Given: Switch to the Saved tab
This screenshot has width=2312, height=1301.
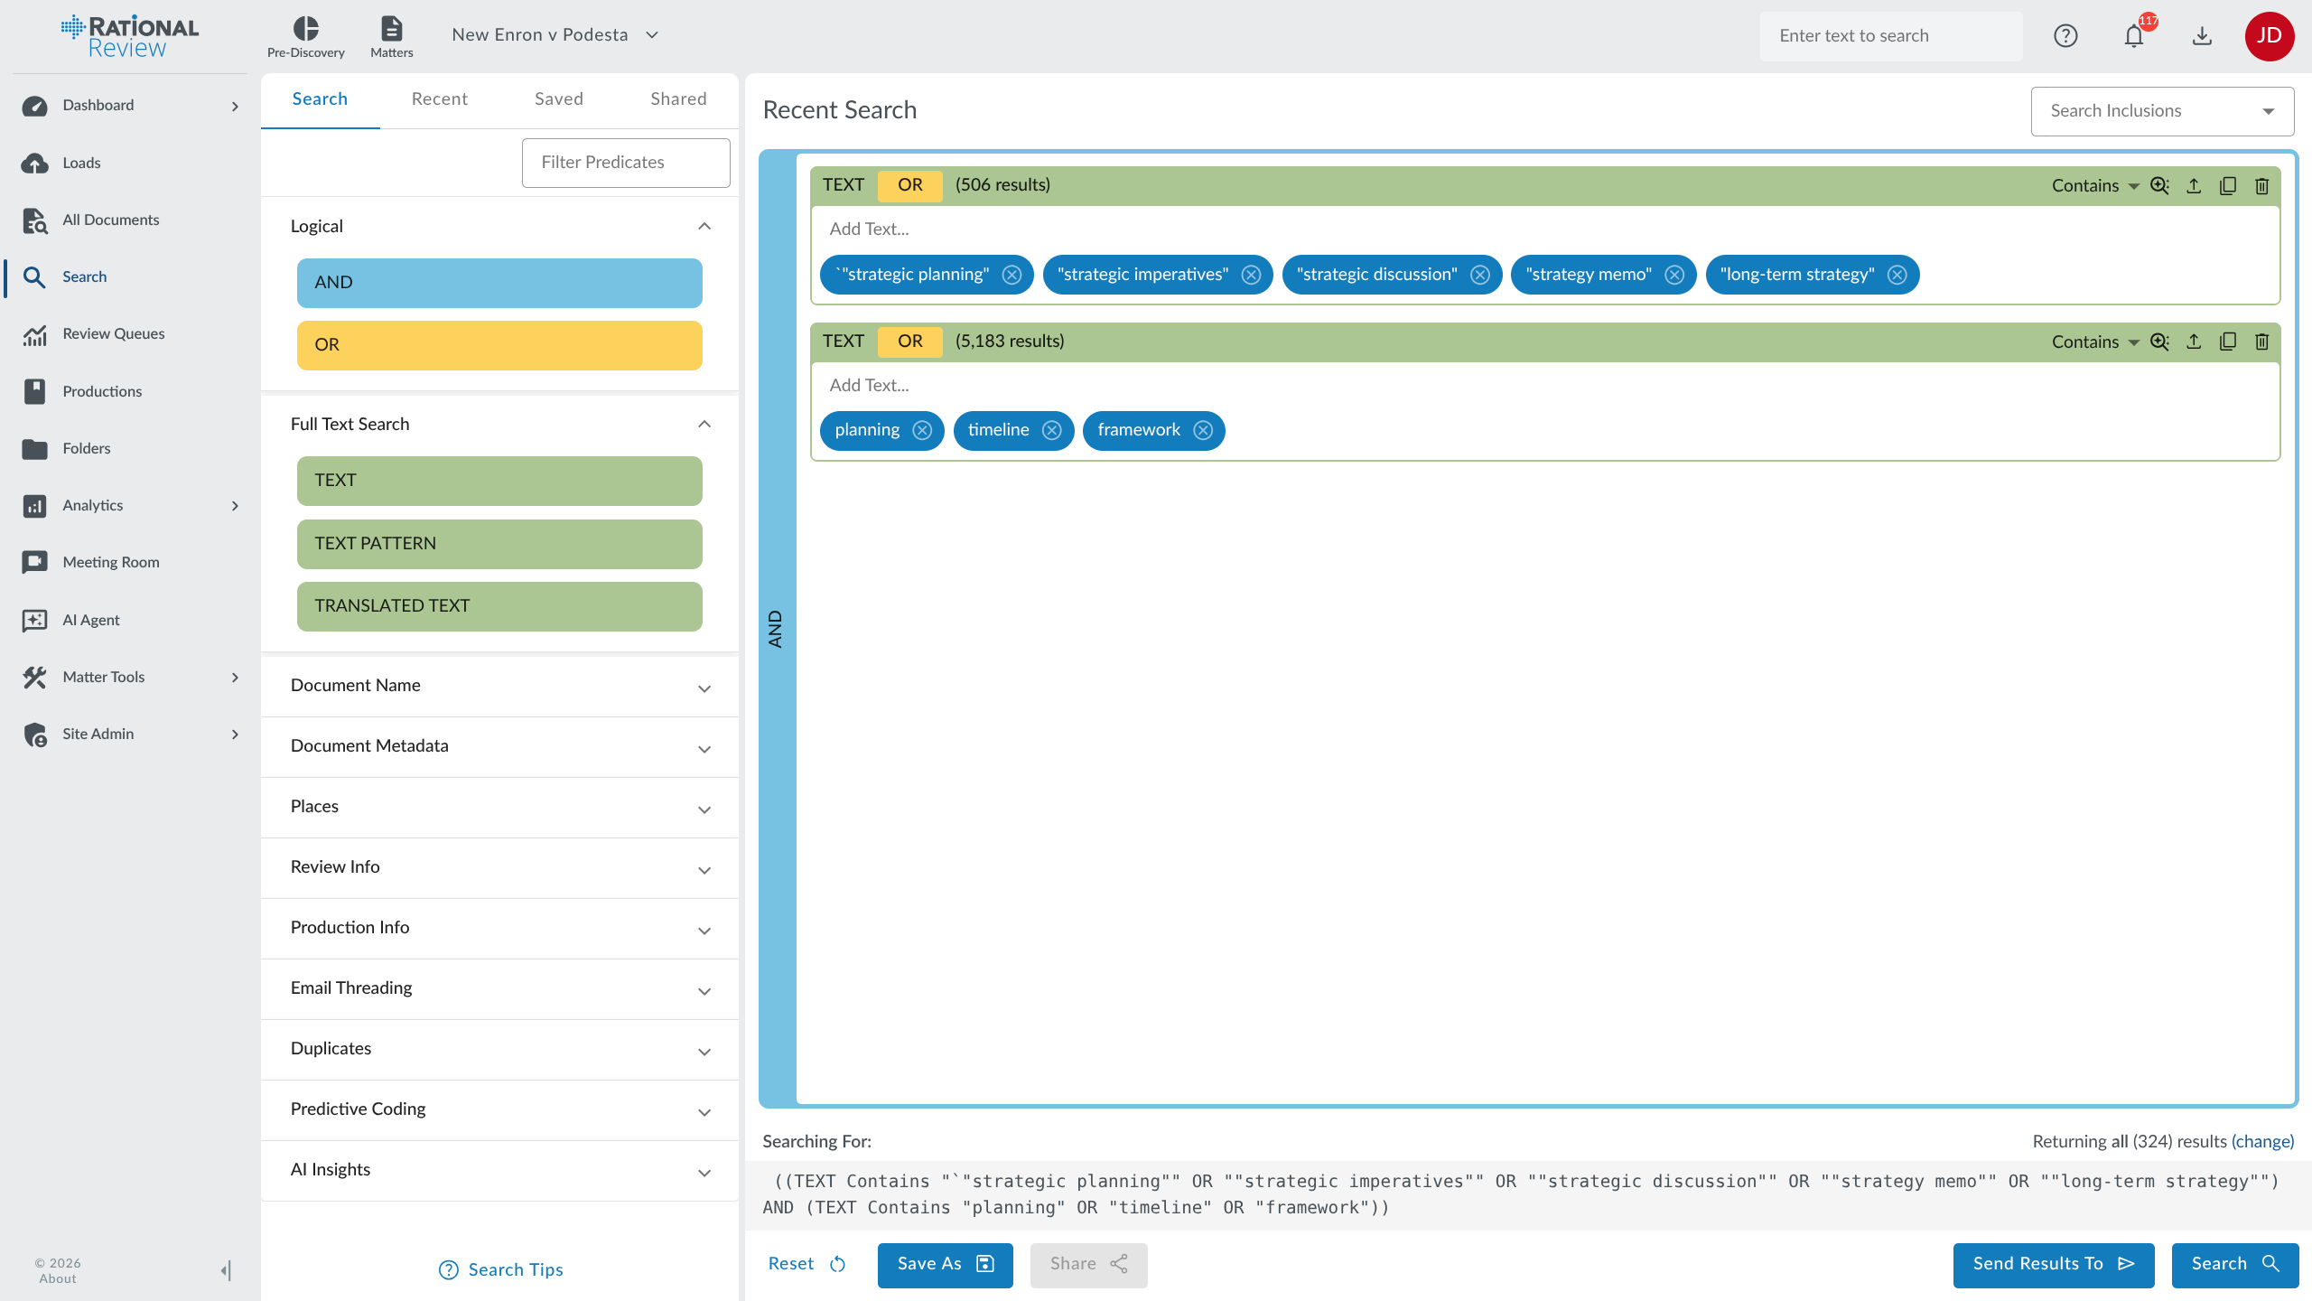Looking at the screenshot, I should point(558,99).
